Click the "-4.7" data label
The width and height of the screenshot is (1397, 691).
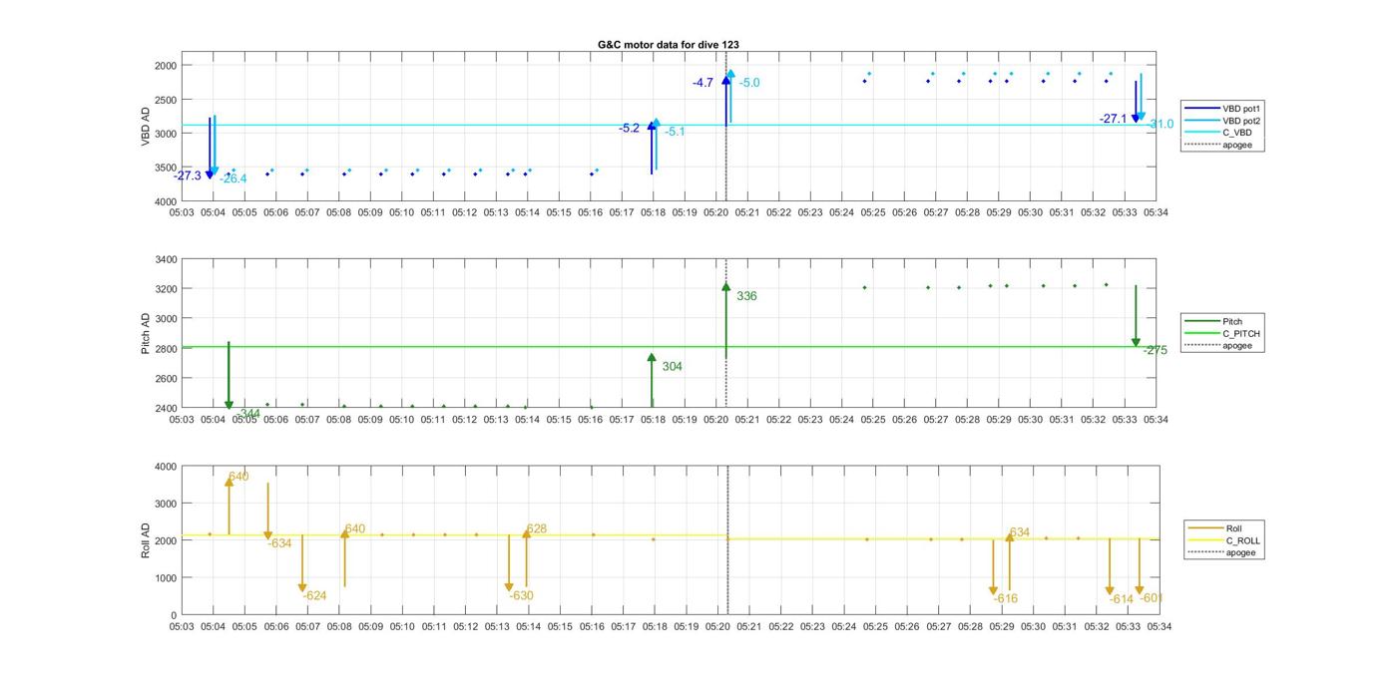[x=702, y=83]
